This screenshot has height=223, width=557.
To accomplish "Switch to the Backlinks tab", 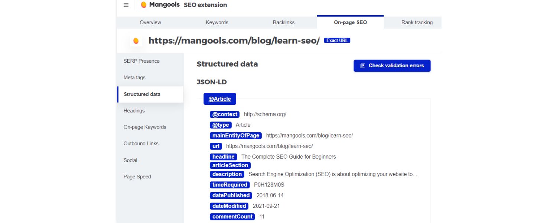I will (x=283, y=22).
